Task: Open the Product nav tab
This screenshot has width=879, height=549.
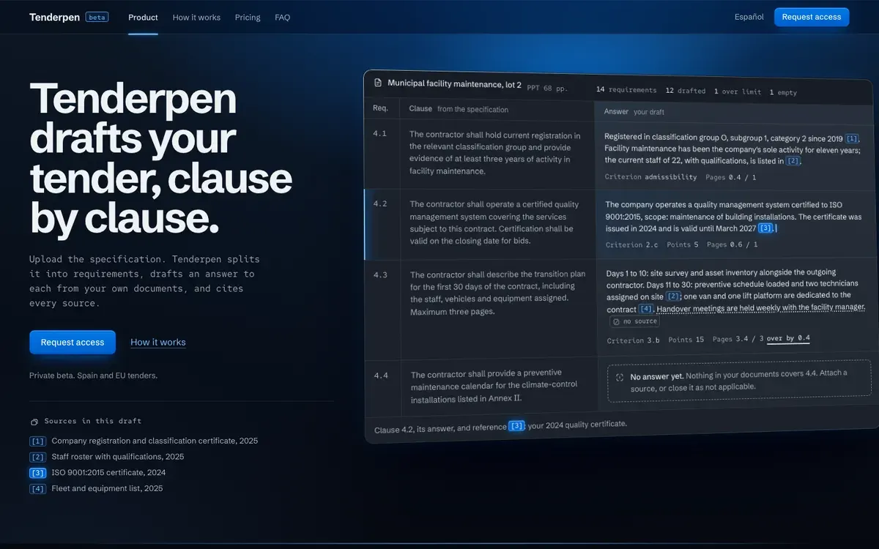Action: pyautogui.click(x=143, y=17)
